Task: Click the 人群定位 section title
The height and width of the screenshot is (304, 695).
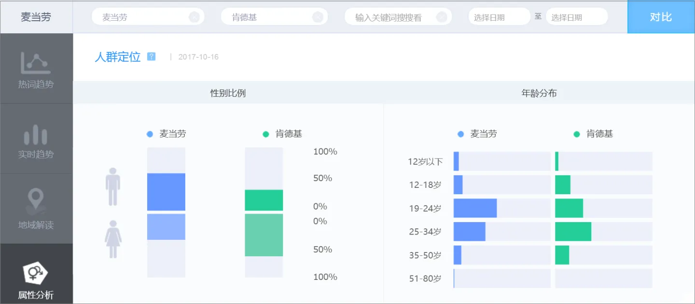Action: pyautogui.click(x=117, y=57)
